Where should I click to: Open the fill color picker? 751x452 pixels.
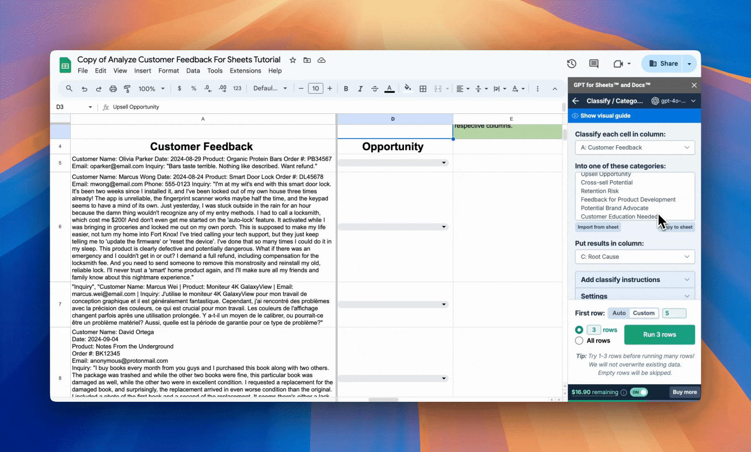tap(408, 88)
